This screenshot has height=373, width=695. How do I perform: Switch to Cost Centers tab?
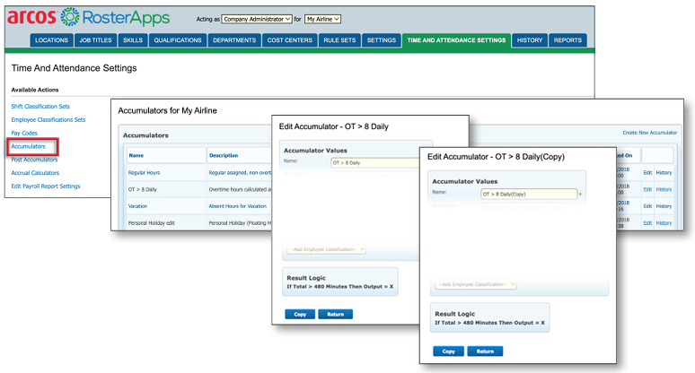289,40
